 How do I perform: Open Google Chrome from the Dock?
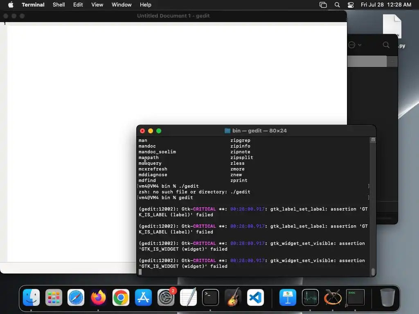tap(121, 297)
